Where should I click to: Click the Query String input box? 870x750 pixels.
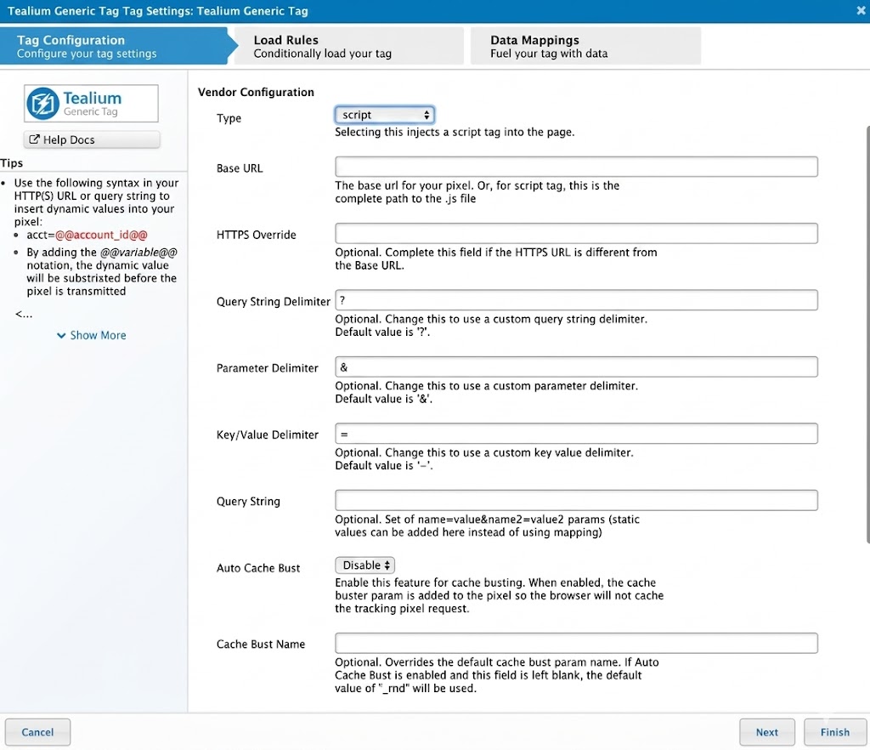[x=576, y=500]
